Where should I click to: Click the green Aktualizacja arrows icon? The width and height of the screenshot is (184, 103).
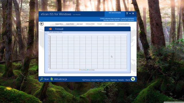point(52,79)
